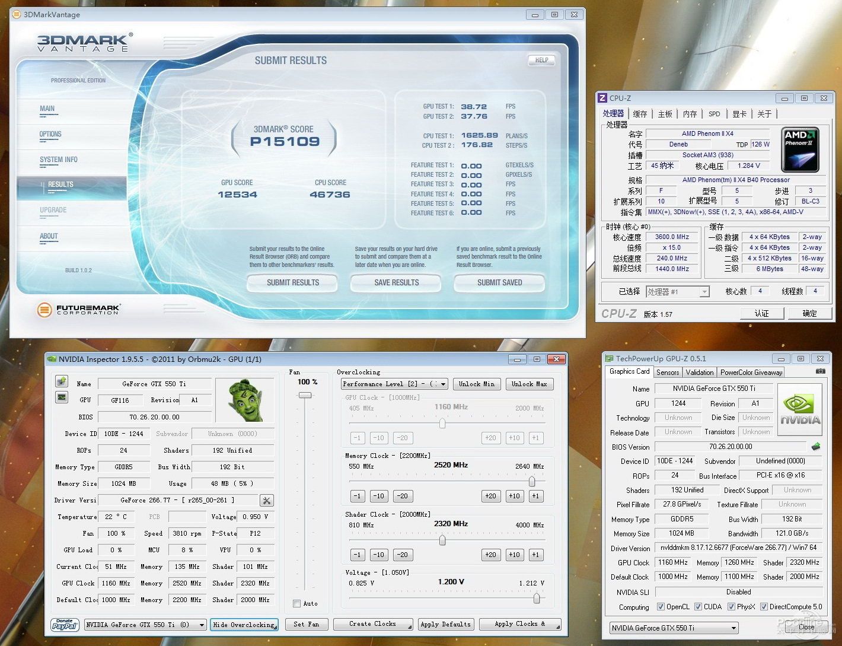Viewport: 842px width, 646px height.
Task: Click the GPU-Z camera screenshot icon
Action: click(821, 371)
